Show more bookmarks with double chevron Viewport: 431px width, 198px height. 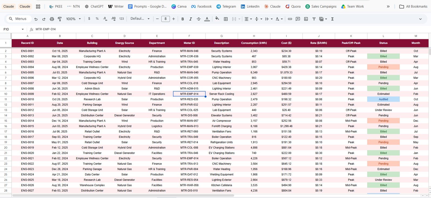tap(388, 6)
